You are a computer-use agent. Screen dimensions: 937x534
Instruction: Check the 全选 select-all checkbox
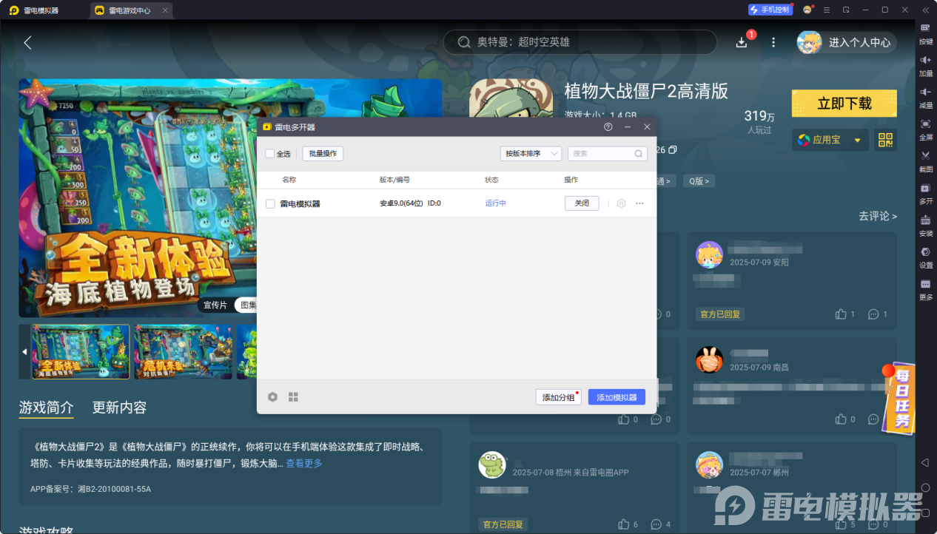[x=270, y=153]
